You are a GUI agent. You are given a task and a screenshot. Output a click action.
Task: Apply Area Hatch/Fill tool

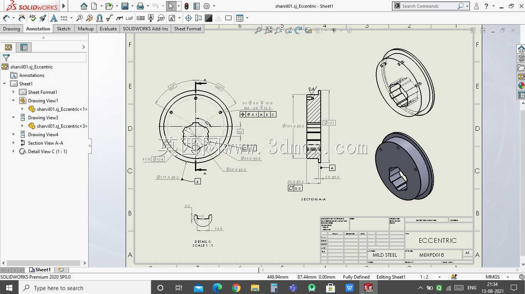(209, 18)
